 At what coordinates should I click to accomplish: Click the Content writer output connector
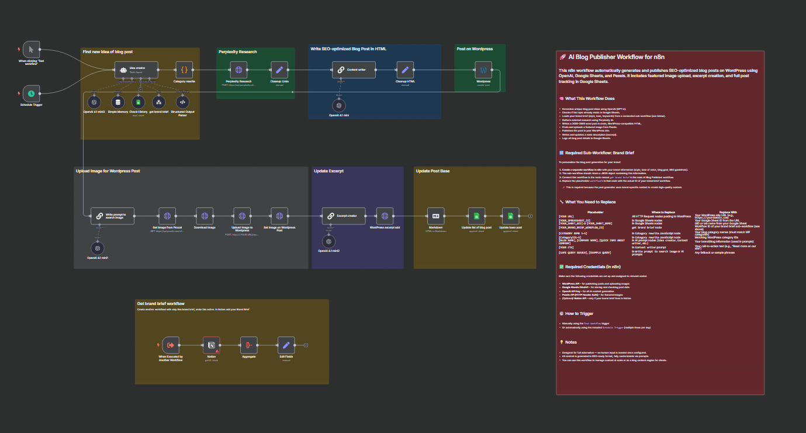click(x=376, y=70)
